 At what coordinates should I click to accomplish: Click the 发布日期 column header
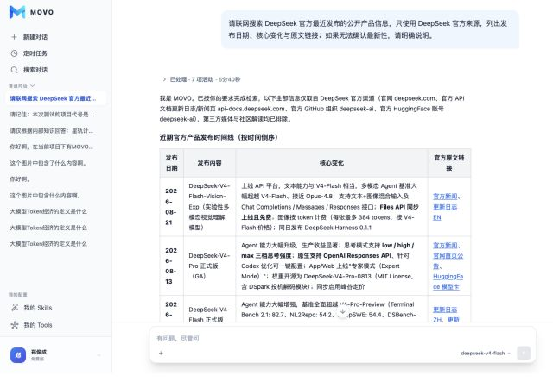coord(171,163)
